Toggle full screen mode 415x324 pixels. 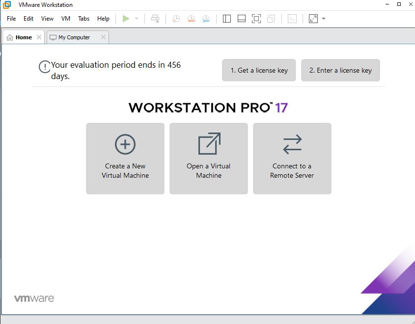(x=256, y=18)
